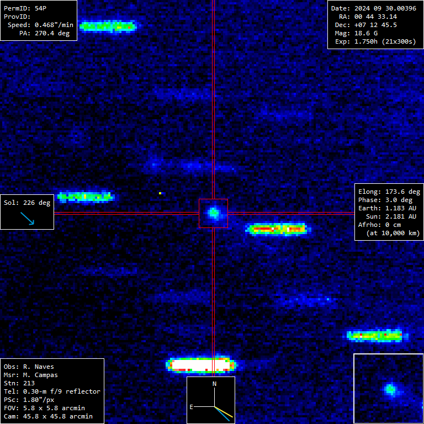Click the Exp: 1.750h (21x300s) line
Screen dimensions: 424x424
[375, 41]
